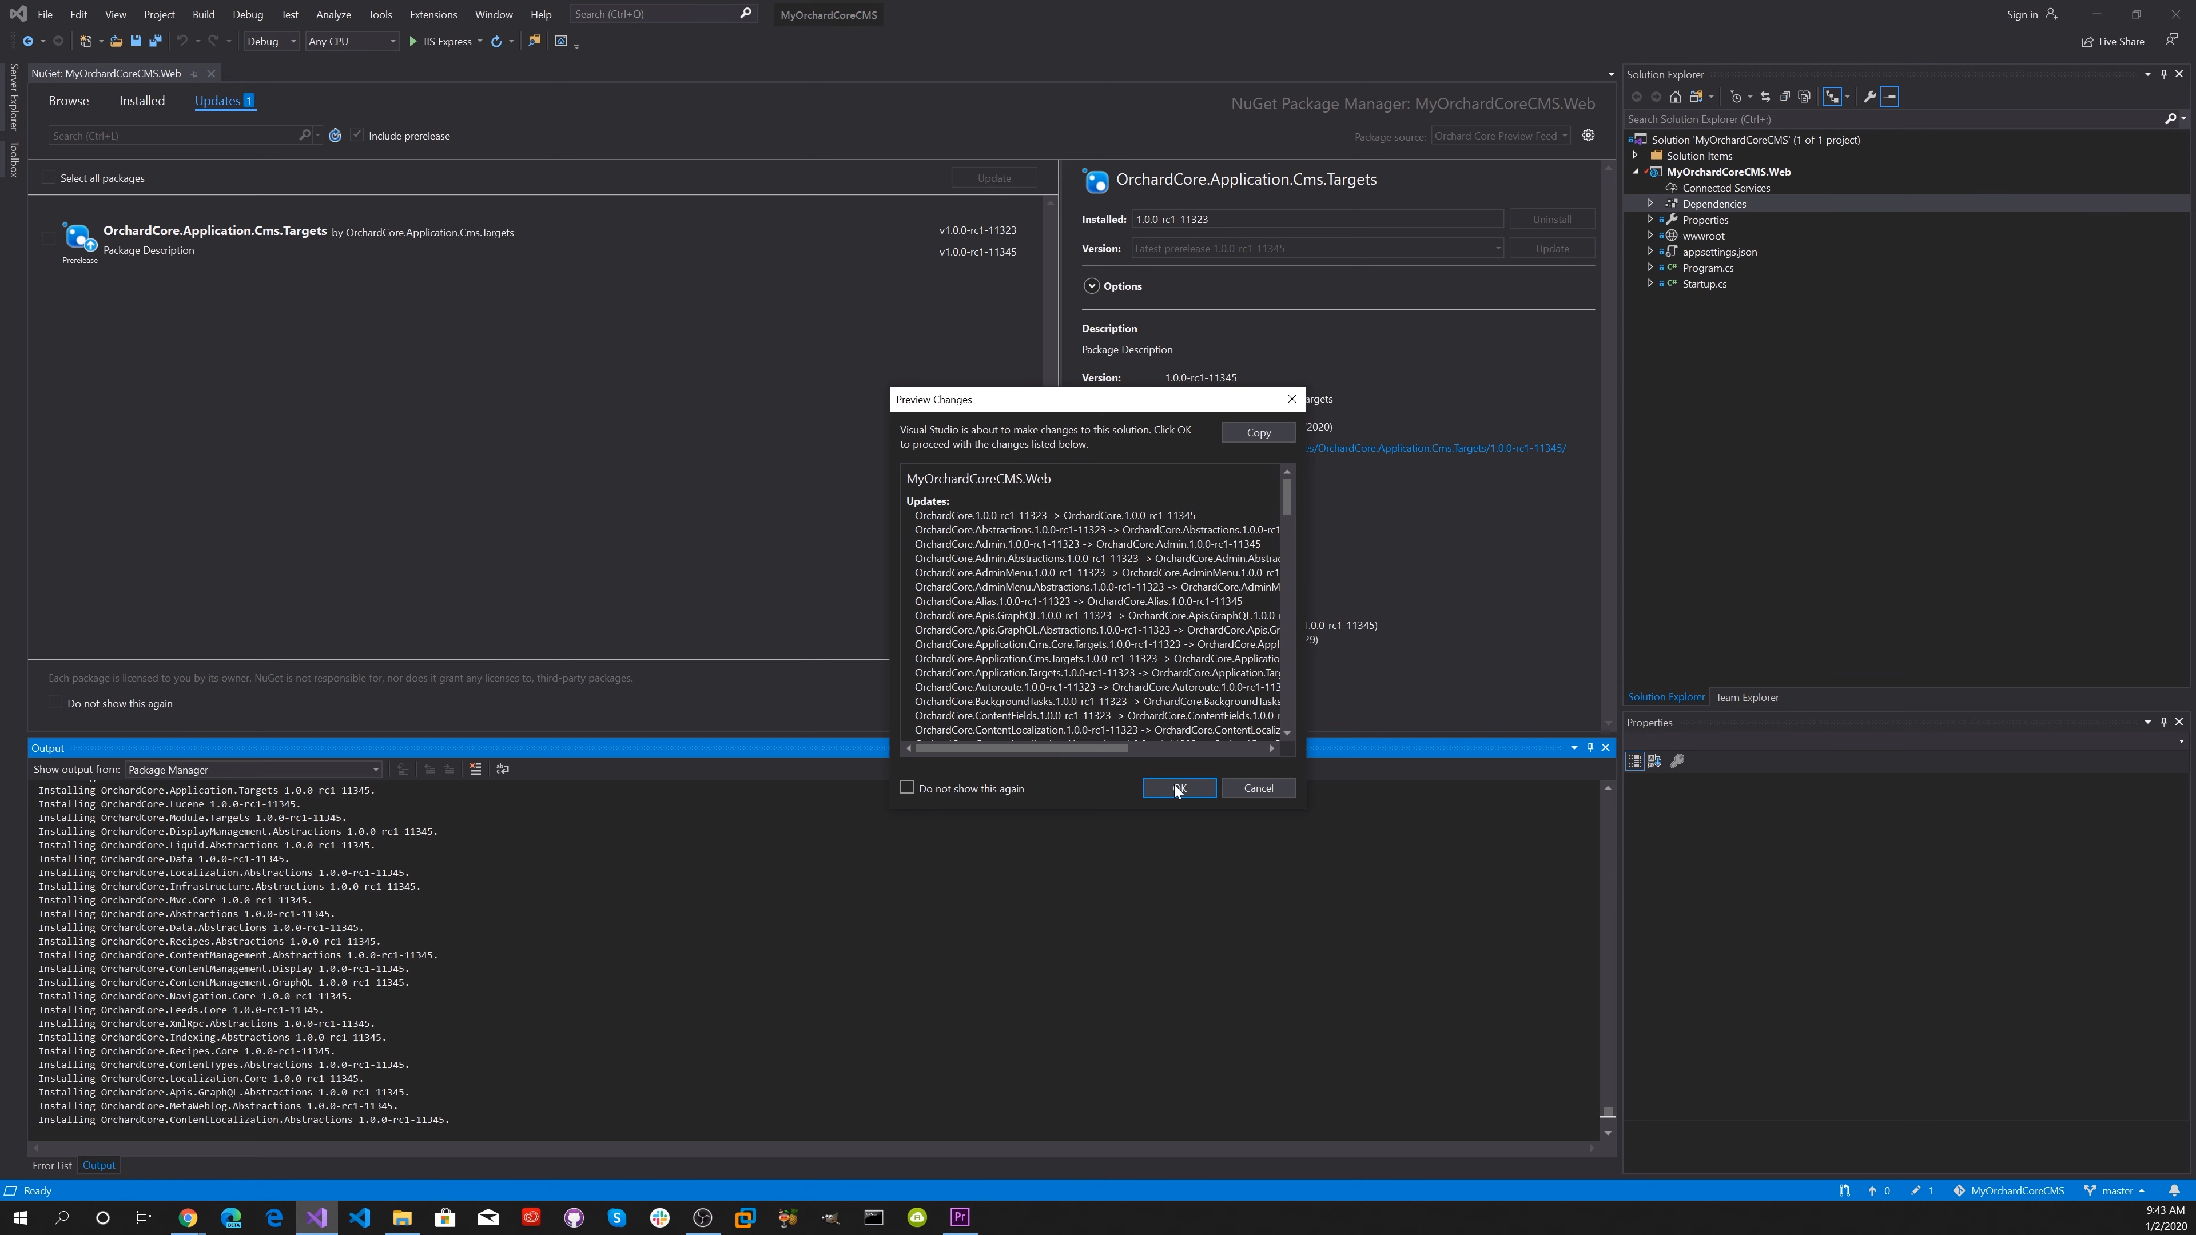The height and width of the screenshot is (1235, 2196).
Task: Click the Property Pages wrench in Properties panel
Action: [x=1677, y=760]
